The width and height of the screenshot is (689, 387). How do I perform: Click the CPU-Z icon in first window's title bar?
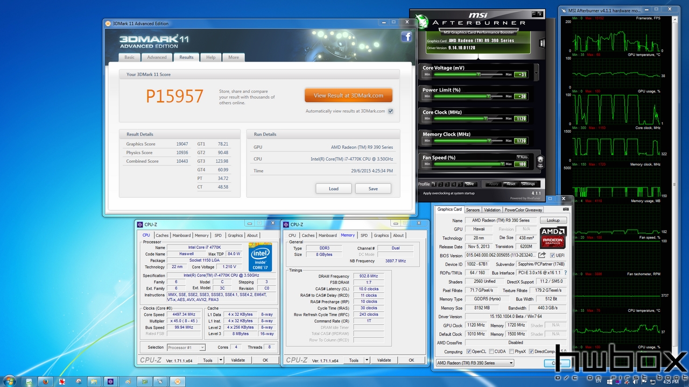tap(140, 225)
